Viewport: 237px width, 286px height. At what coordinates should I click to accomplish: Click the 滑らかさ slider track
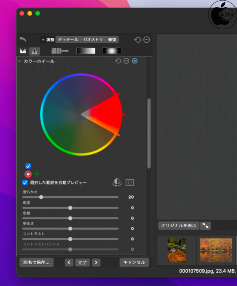tap(70, 197)
